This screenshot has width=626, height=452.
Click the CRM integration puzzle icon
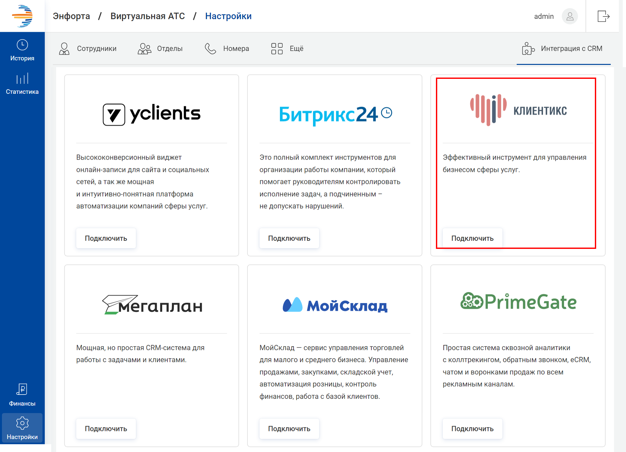click(528, 49)
